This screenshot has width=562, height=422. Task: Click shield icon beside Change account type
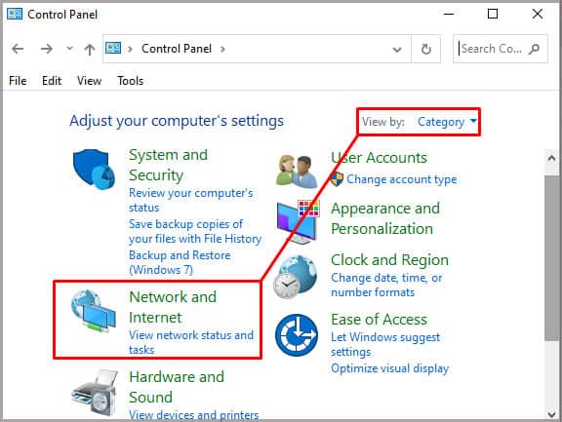[337, 179]
